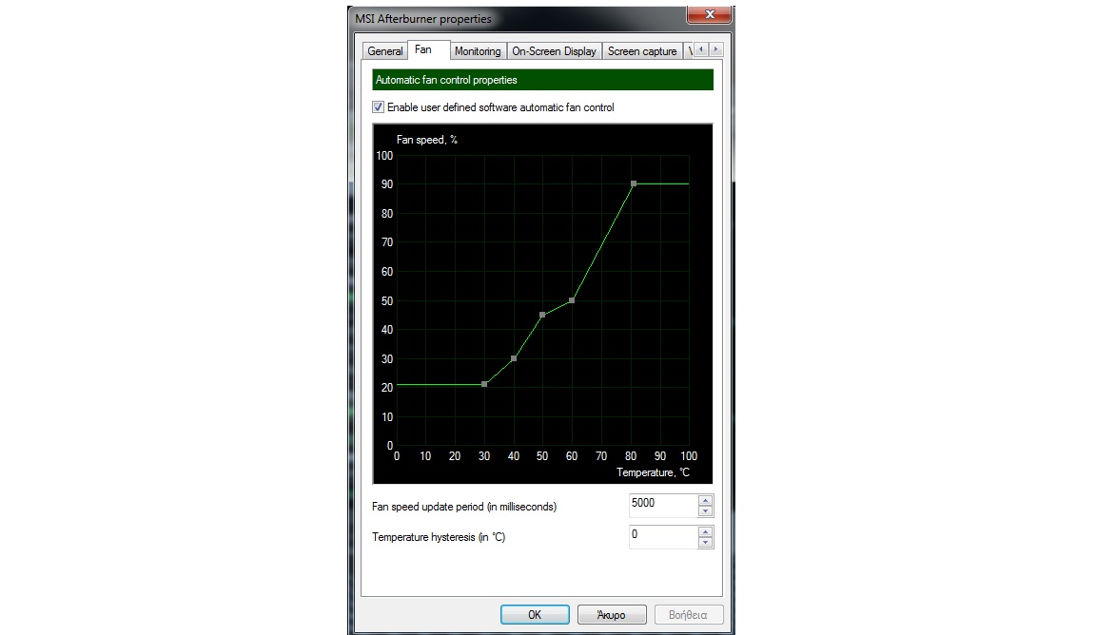Disable user defined software automatic fan control
The image size is (1096, 635).
point(378,106)
